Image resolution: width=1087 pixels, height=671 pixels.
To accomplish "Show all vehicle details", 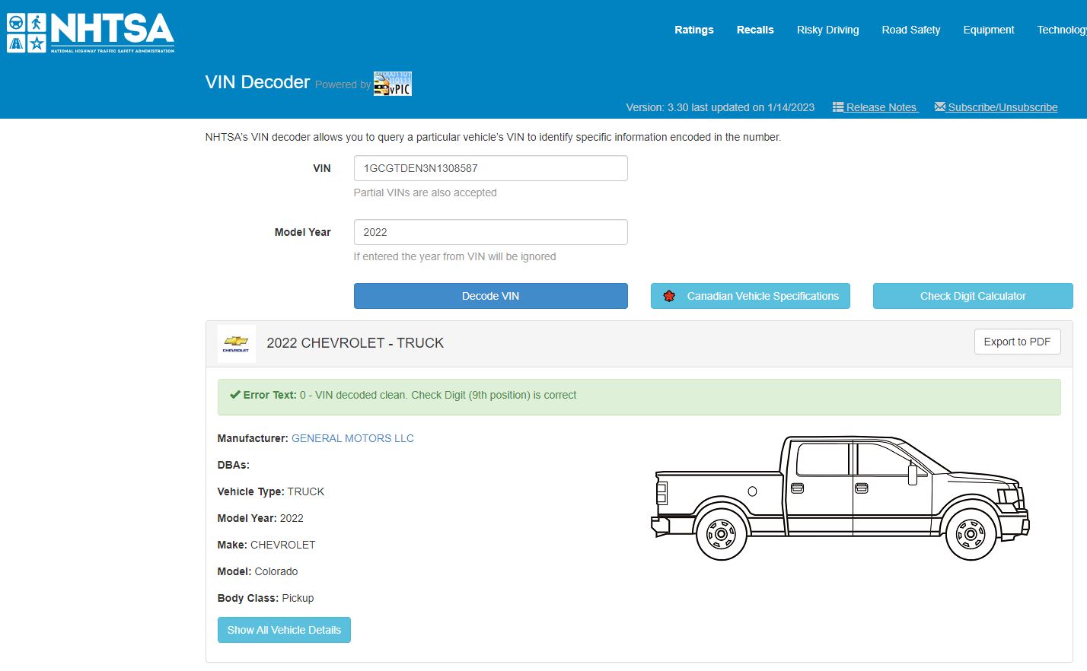I will pos(284,630).
